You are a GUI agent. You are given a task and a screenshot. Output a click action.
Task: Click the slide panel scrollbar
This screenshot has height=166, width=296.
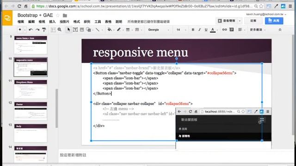pyautogui.click(x=56, y=108)
